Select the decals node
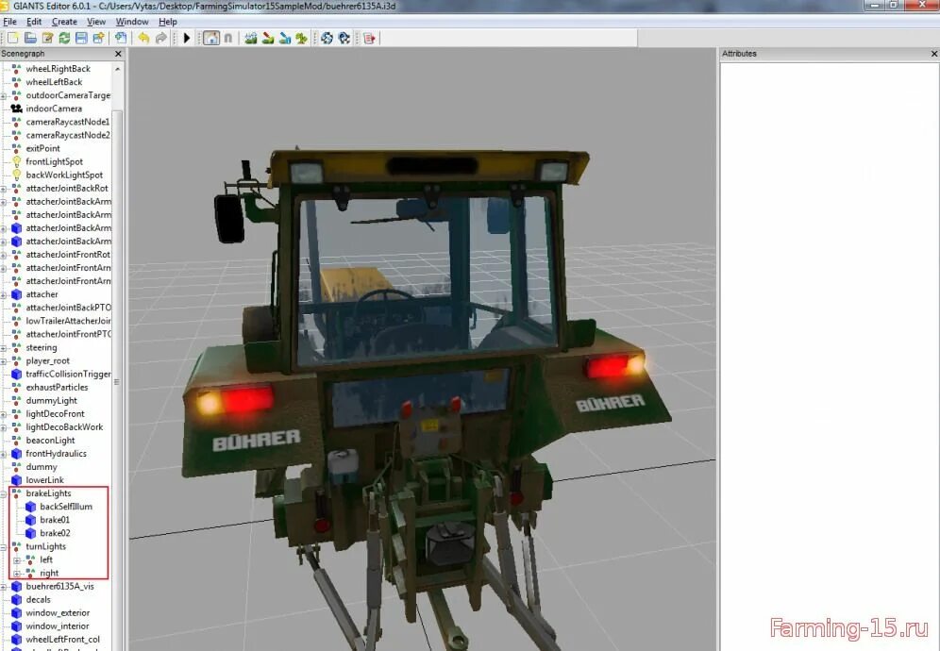Viewport: 940px width, 651px height. tap(39, 599)
